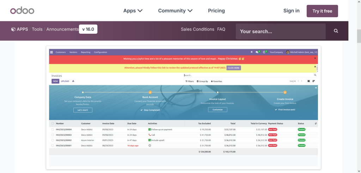Open the optional columns adjust icon in the table header
Screen dimensions: 361x173
click(x=316, y=124)
